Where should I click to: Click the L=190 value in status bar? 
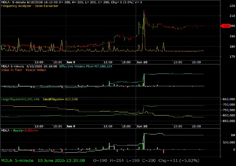pyautogui.click(x=133, y=161)
